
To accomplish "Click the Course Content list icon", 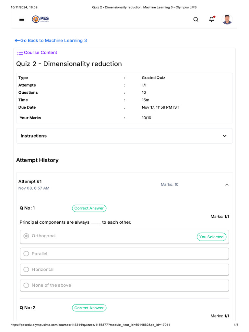I will (20, 53).
